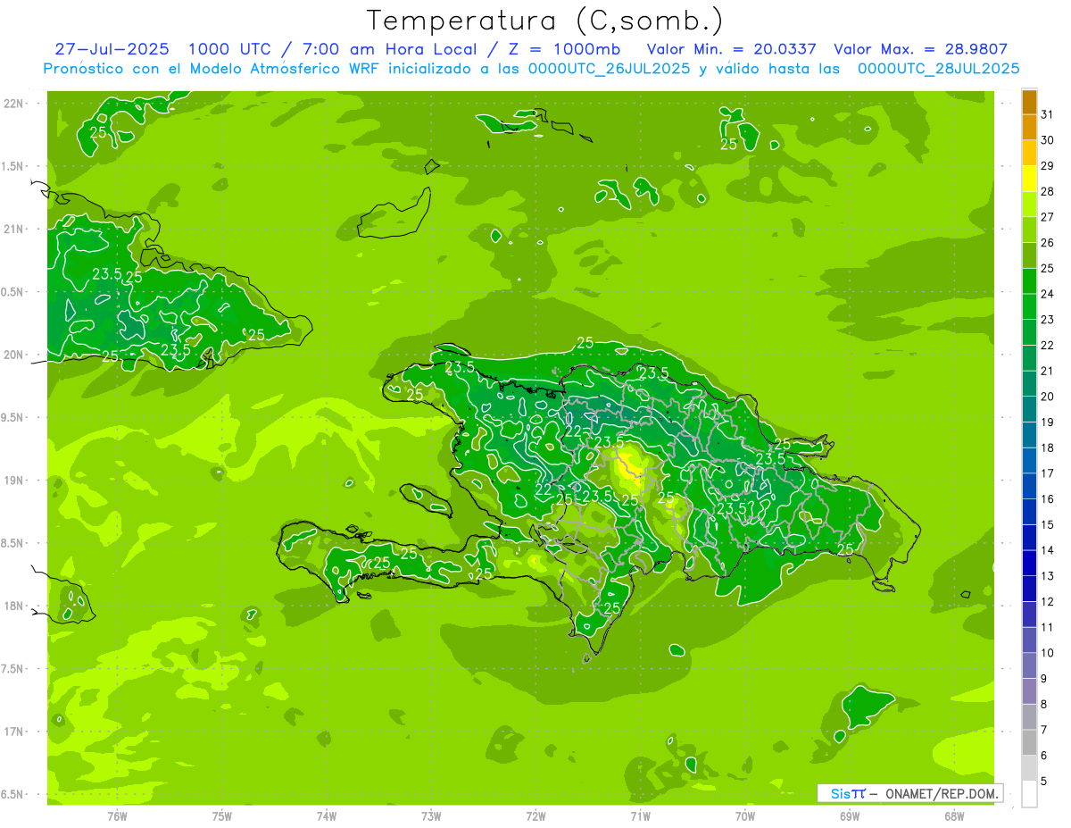The height and width of the screenshot is (828, 1071).
Task: Click the legend value label 15
Action: (1047, 524)
